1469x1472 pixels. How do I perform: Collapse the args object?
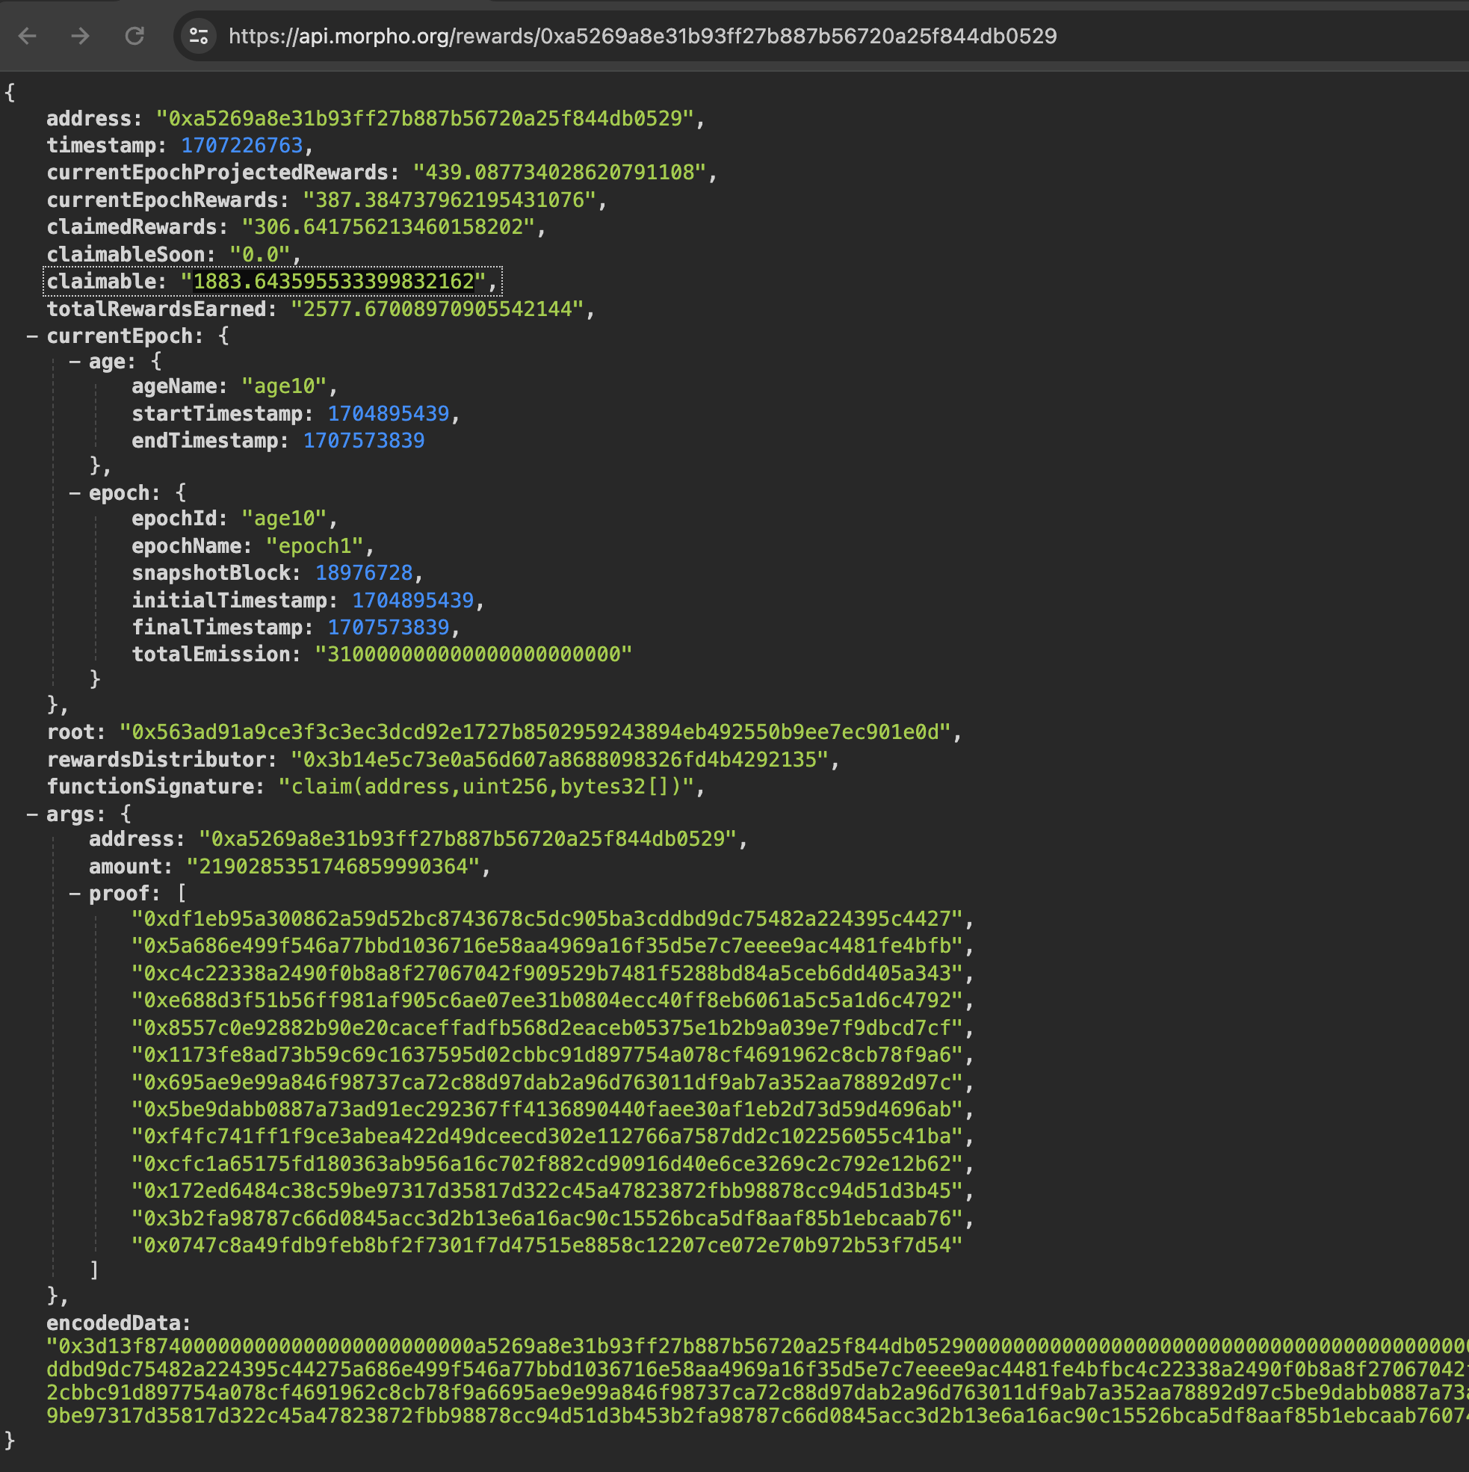33,814
